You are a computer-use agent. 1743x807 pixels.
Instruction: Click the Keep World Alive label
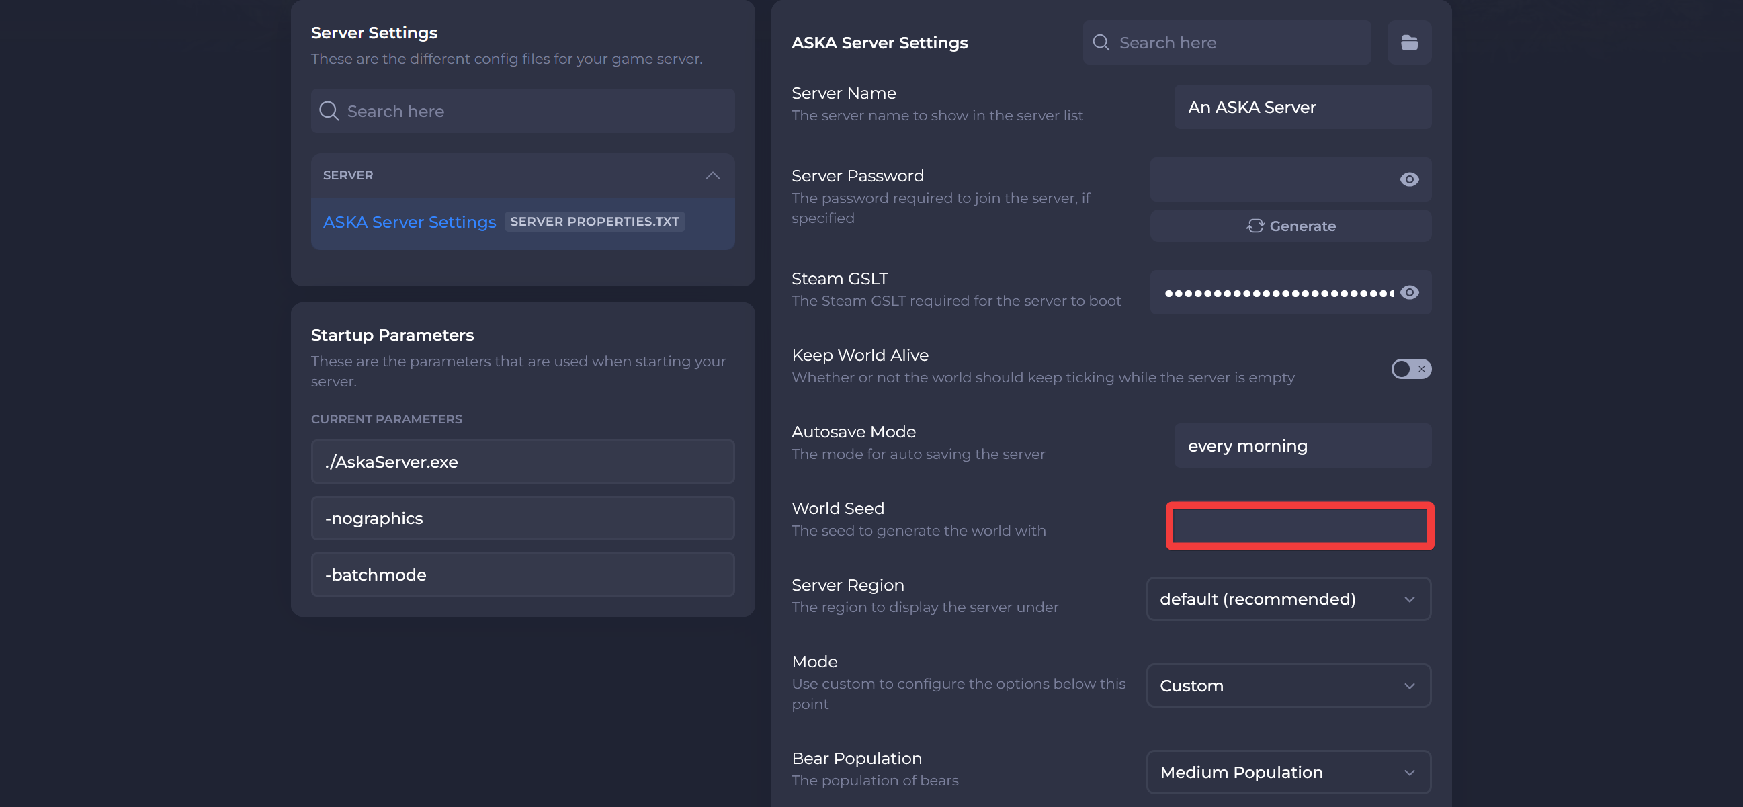[860, 355]
